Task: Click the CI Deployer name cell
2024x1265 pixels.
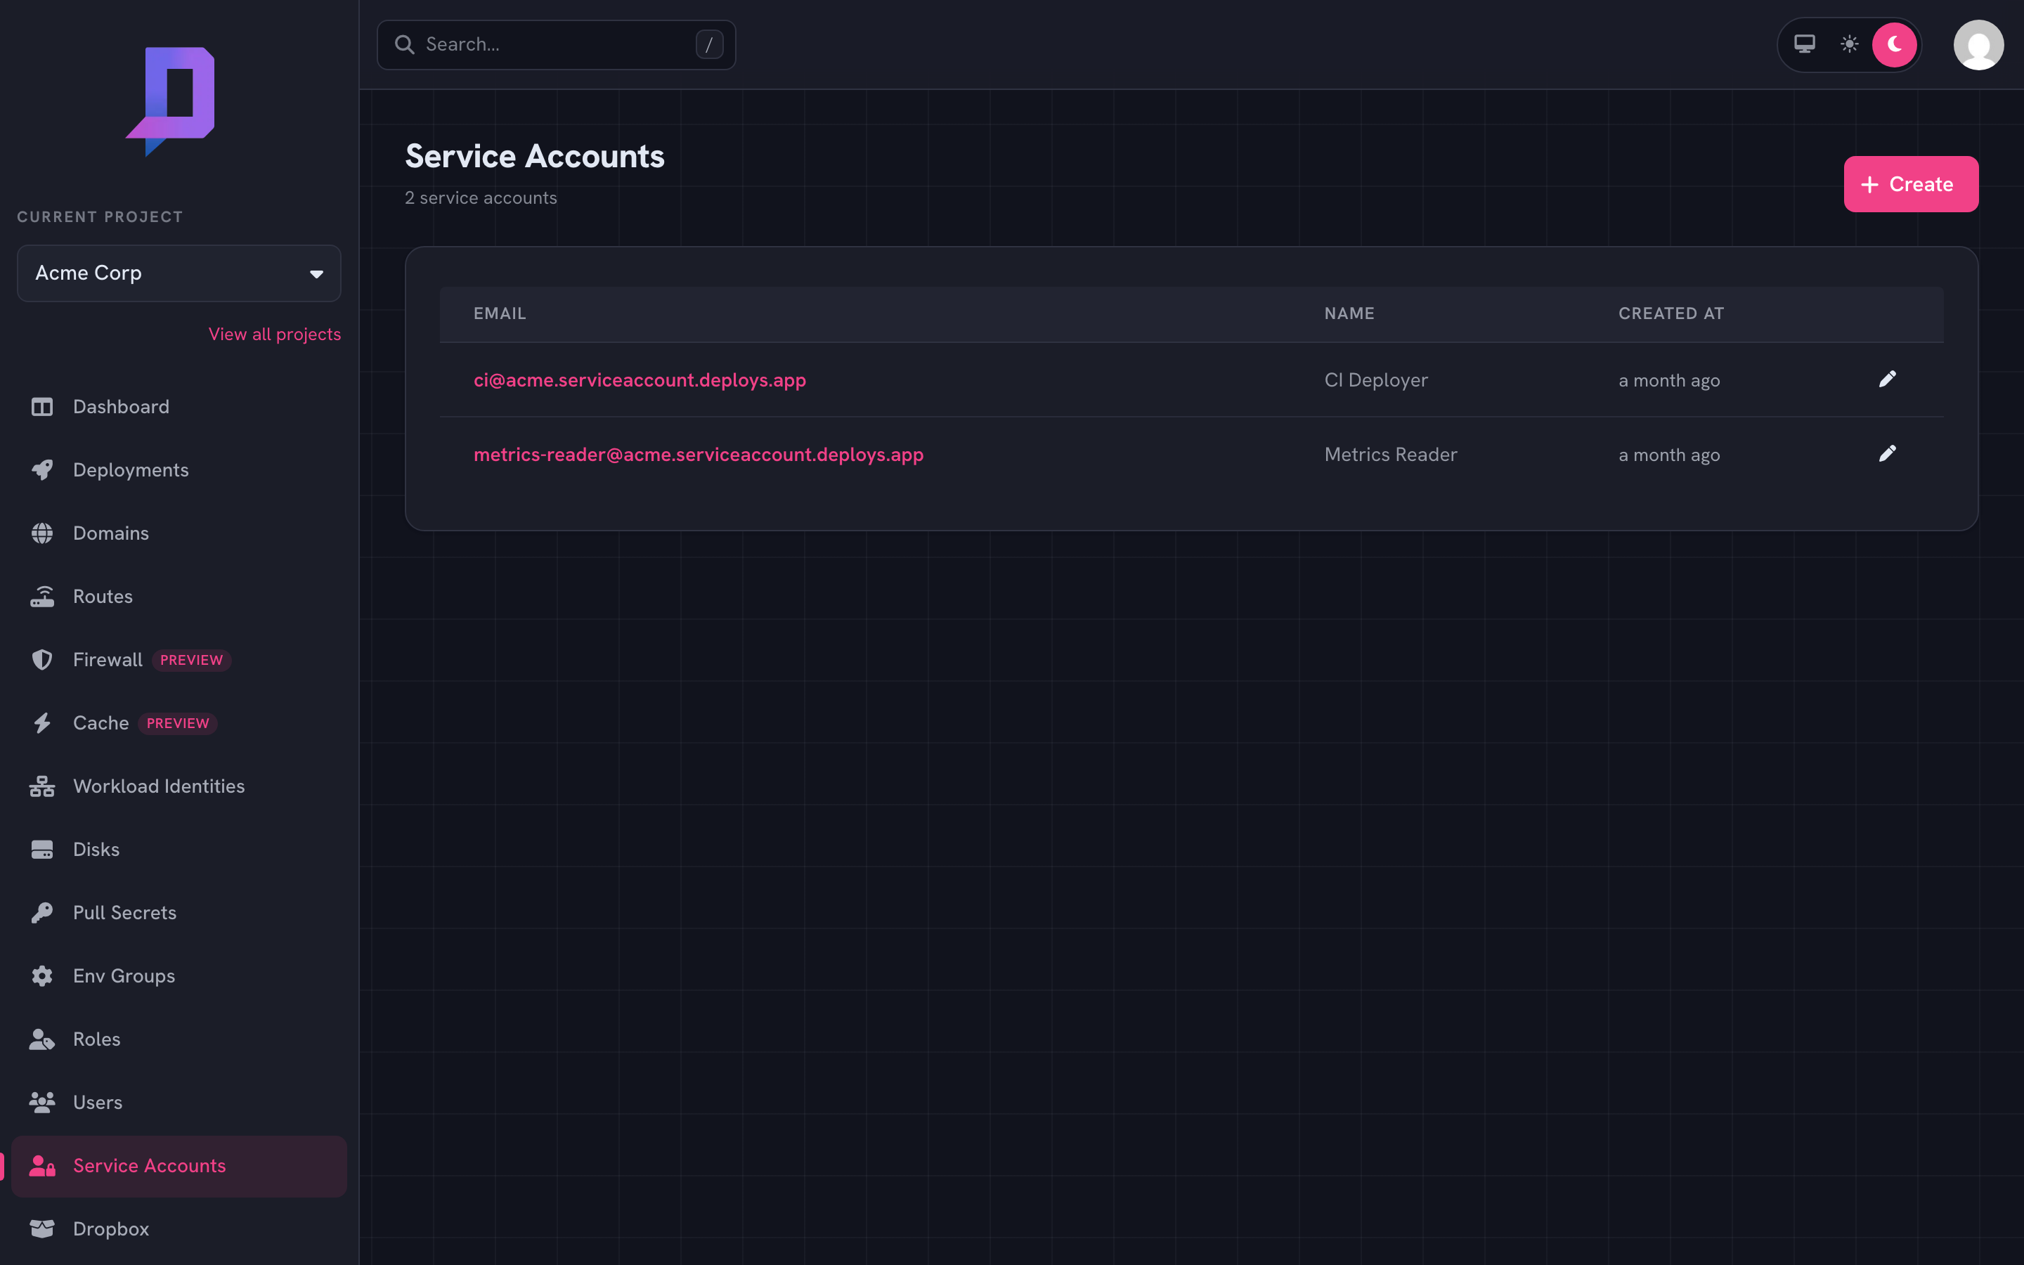Action: (1376, 379)
